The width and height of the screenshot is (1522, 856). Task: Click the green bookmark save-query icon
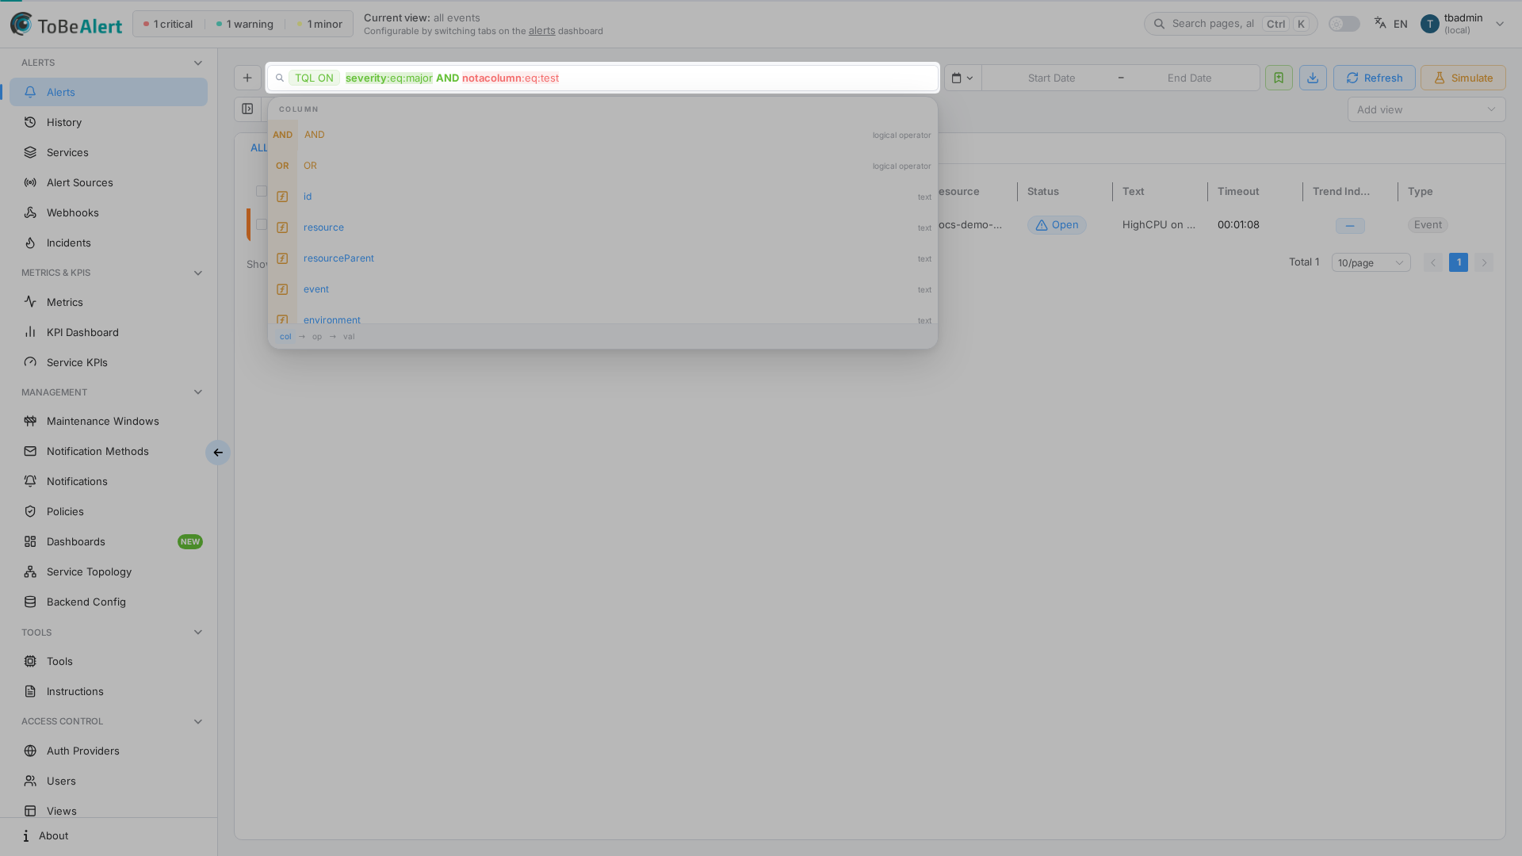tap(1279, 78)
